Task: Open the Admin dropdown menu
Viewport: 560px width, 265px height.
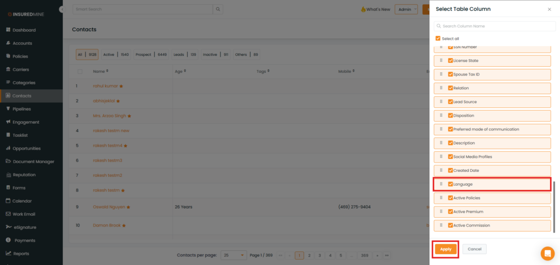Action: [x=407, y=9]
